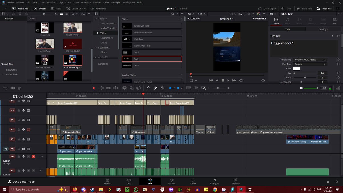Screen dimensions: 343x193
Task: Open Windows Start menu
Action: click(4, 189)
